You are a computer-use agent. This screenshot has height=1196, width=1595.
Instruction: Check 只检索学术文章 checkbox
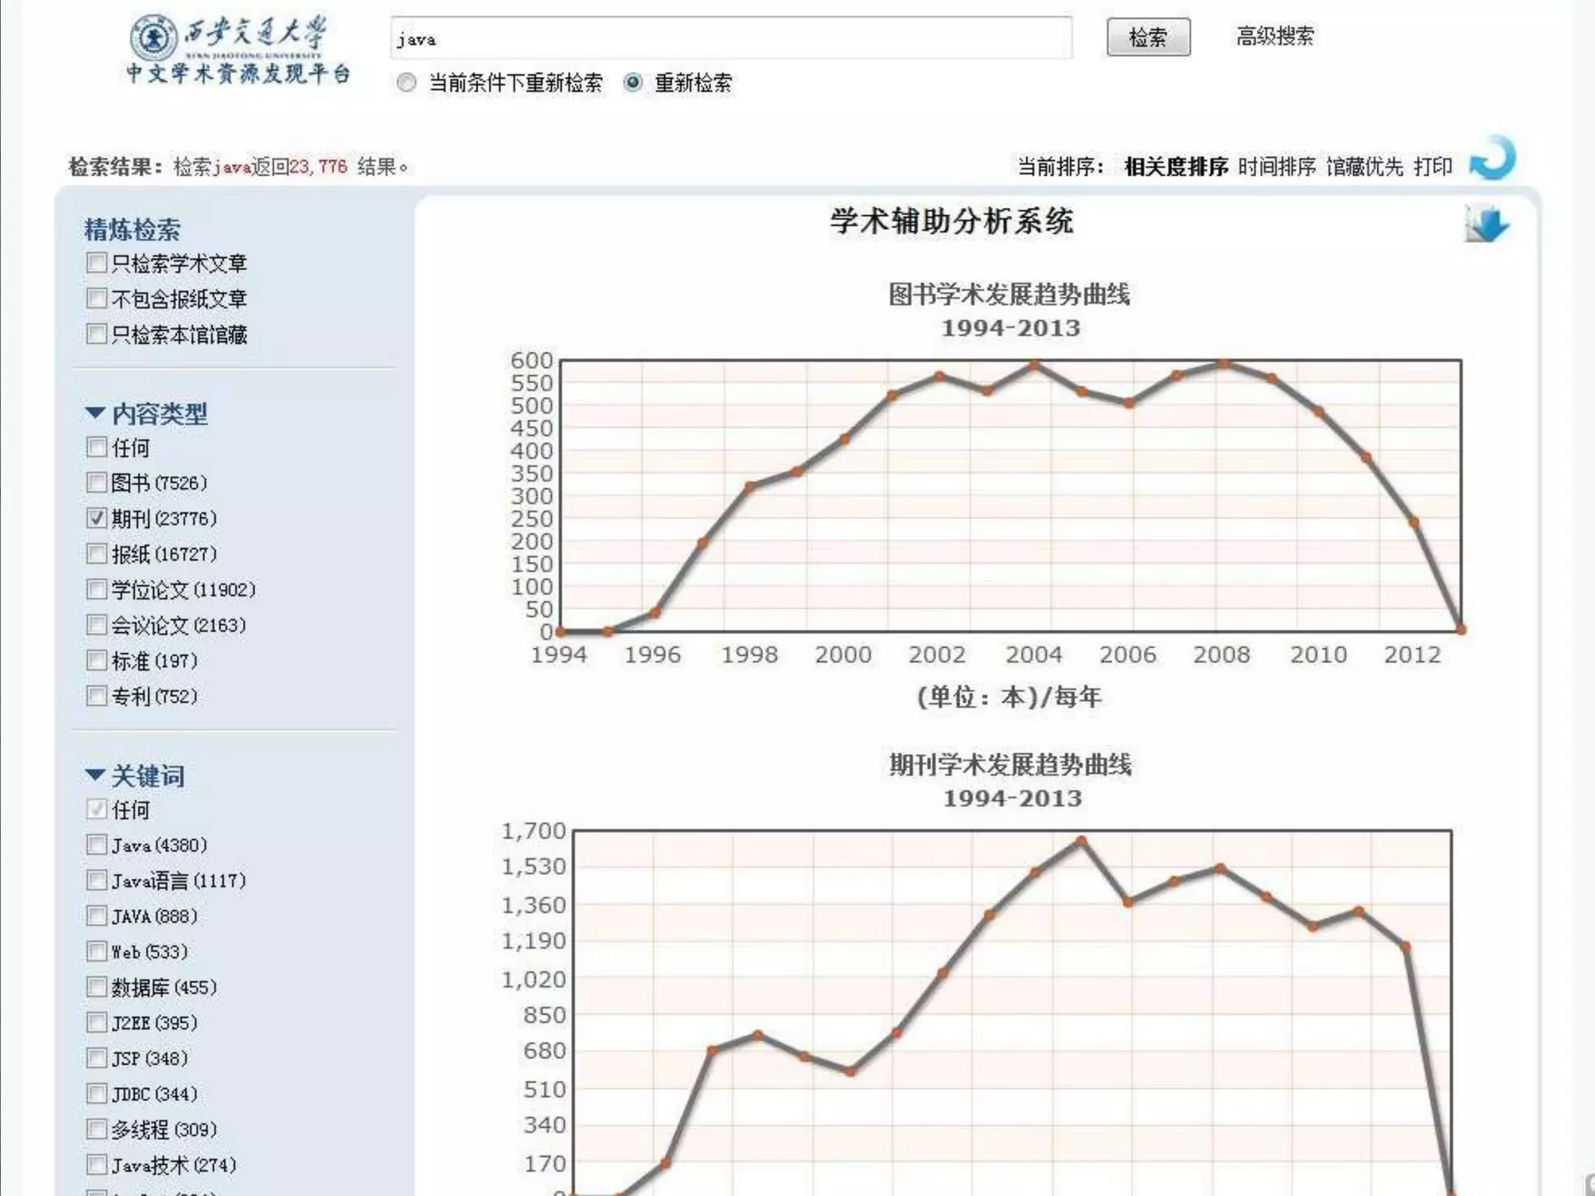coord(97,263)
